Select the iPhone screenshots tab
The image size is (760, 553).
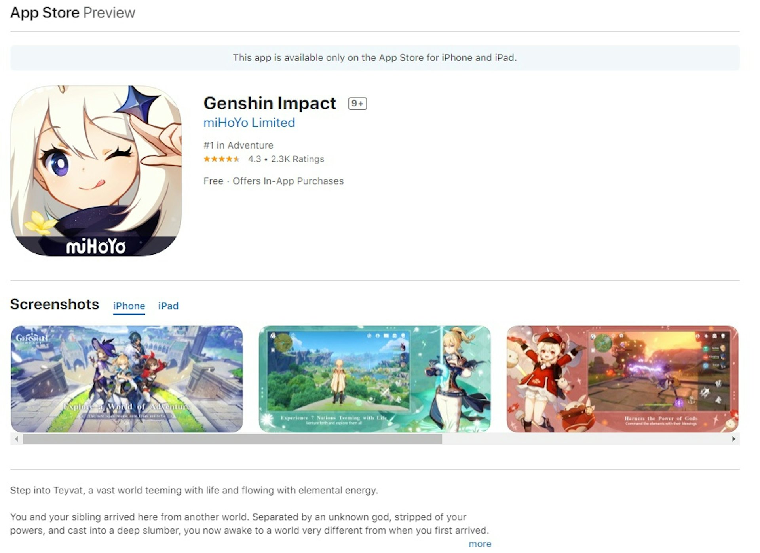click(129, 306)
